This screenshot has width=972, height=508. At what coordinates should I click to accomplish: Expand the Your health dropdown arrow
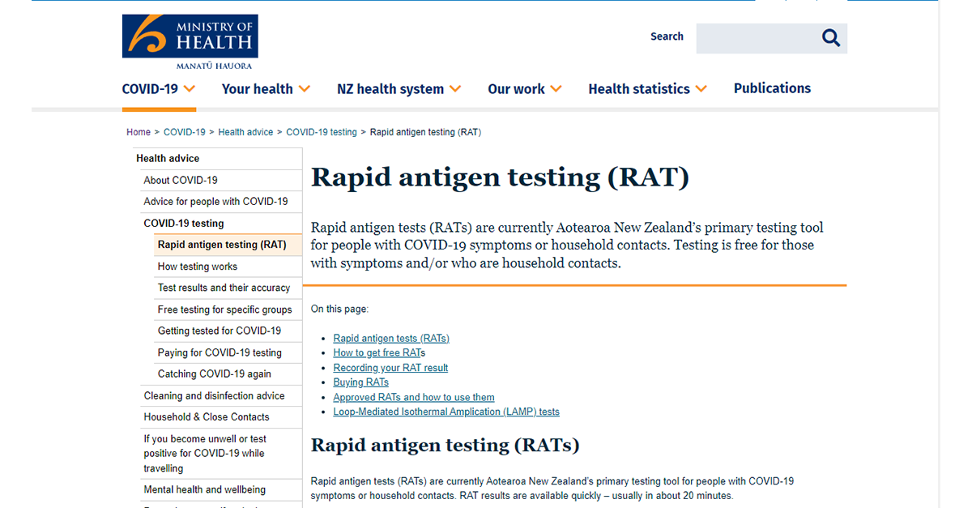click(x=305, y=89)
